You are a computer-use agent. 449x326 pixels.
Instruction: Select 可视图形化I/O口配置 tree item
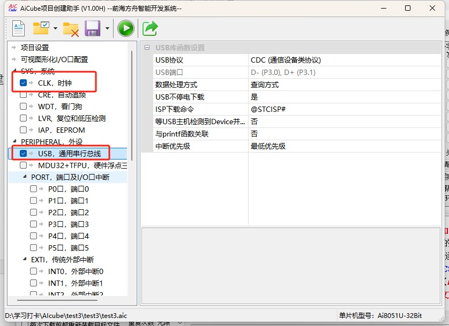(x=54, y=59)
